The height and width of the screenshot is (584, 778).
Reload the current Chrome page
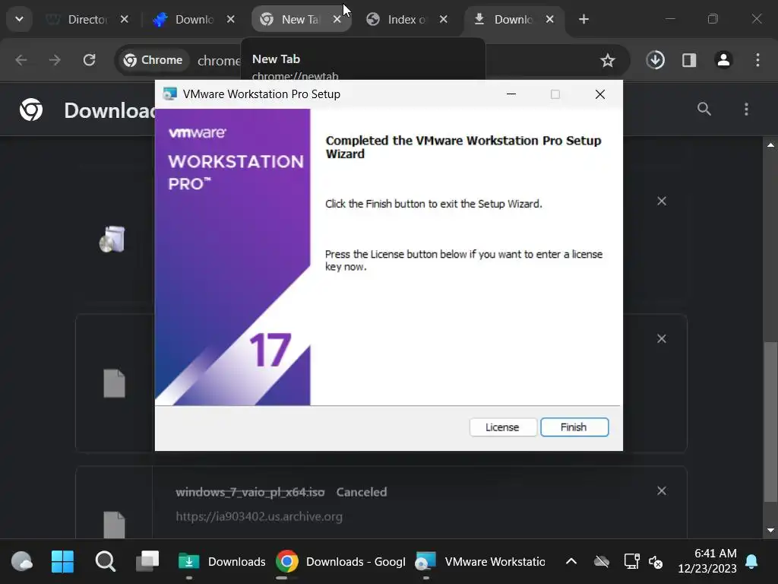click(90, 60)
